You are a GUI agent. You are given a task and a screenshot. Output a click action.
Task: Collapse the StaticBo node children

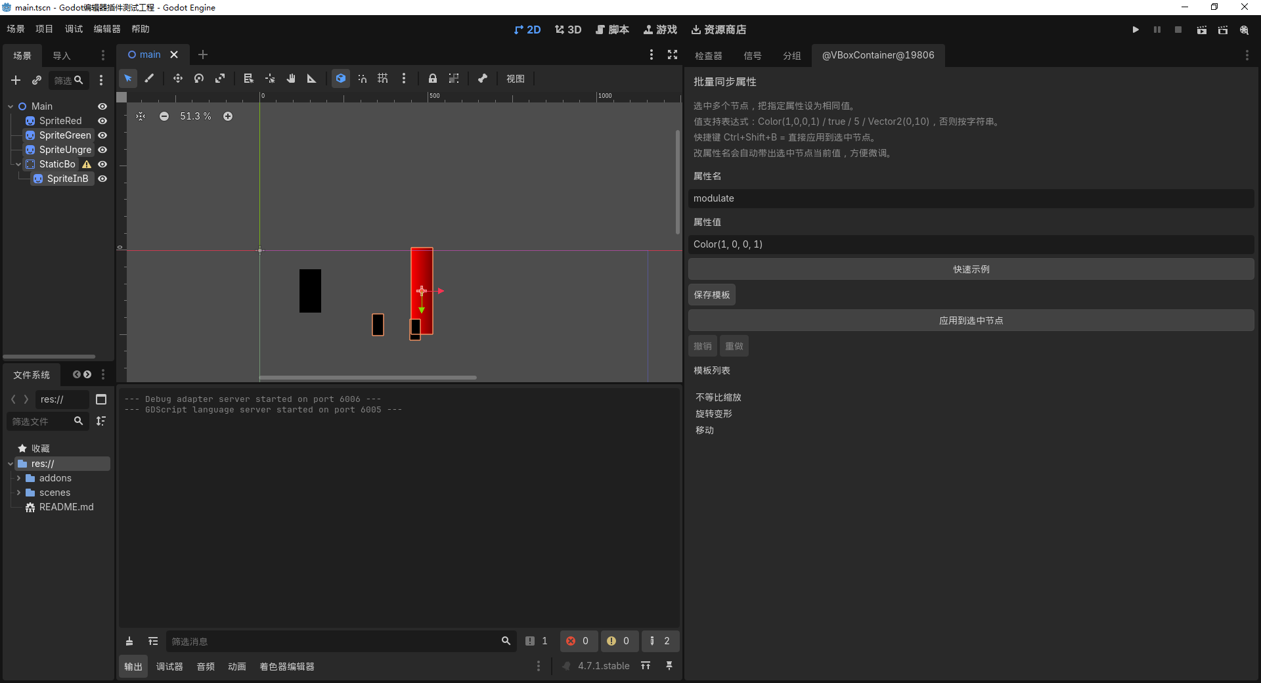(18, 164)
